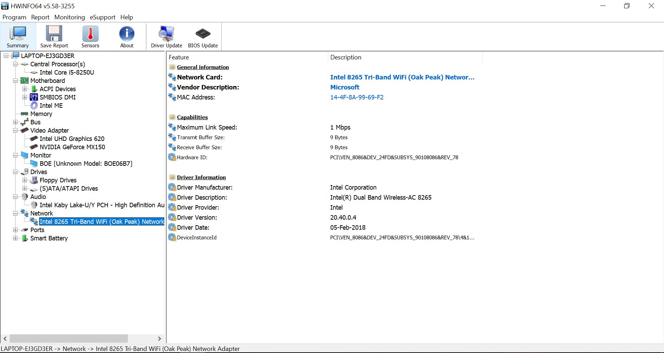Click the Maximum Link Speed row label

coord(207,127)
